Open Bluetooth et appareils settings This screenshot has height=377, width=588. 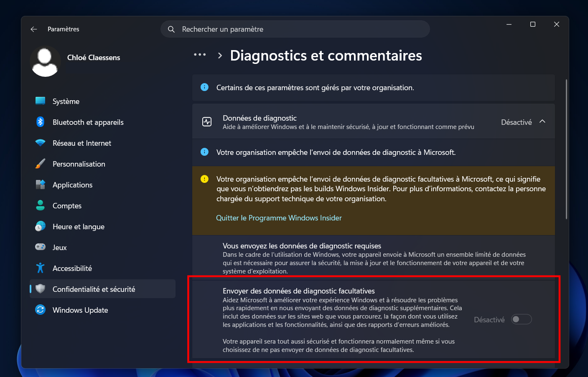click(x=102, y=122)
